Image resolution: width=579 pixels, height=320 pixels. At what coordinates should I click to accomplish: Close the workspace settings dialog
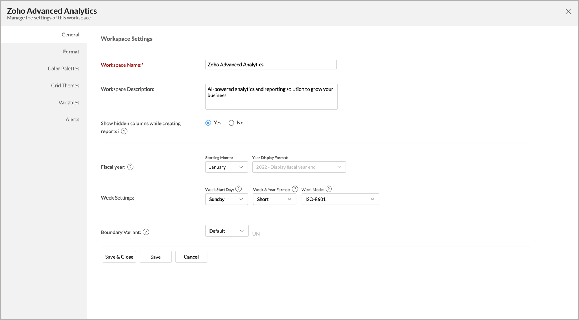[568, 12]
